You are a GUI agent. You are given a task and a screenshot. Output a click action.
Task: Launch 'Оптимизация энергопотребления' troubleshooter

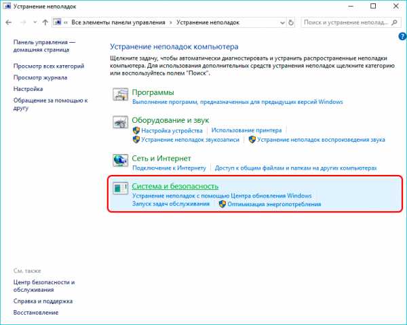[274, 204]
